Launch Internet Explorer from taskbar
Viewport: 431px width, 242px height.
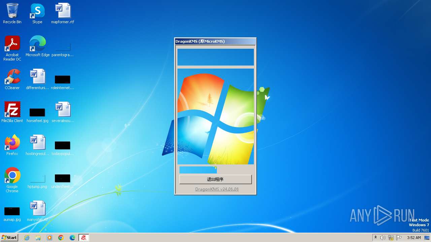pyautogui.click(x=27, y=238)
